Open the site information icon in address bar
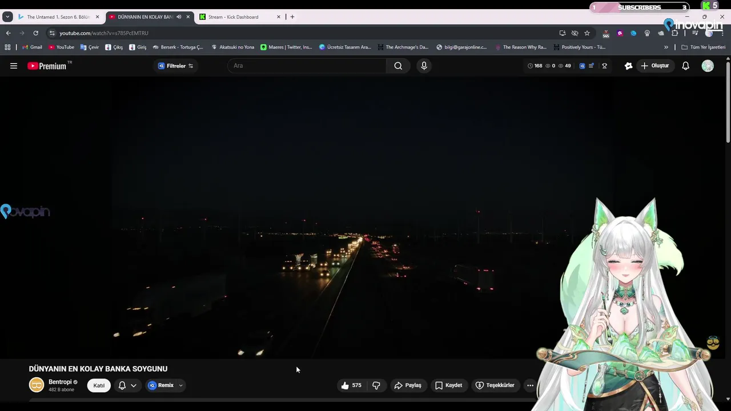731x411 pixels. pos(52,33)
